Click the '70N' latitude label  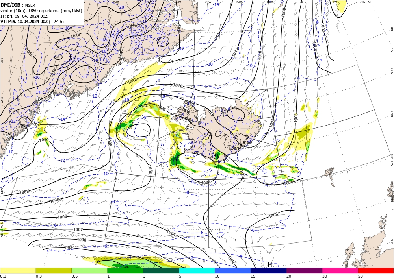coord(362,2)
